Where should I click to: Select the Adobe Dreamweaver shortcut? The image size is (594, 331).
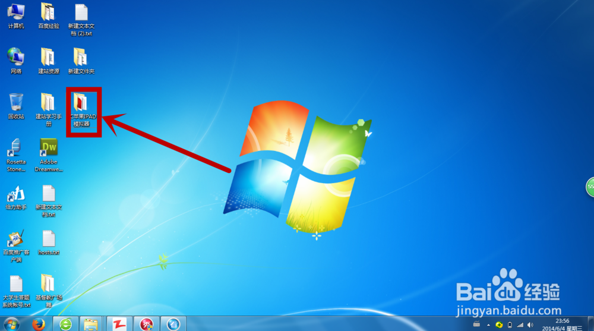(49, 155)
